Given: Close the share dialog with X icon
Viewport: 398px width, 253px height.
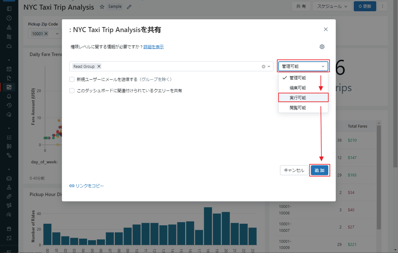Looking at the screenshot, I should pos(326,29).
